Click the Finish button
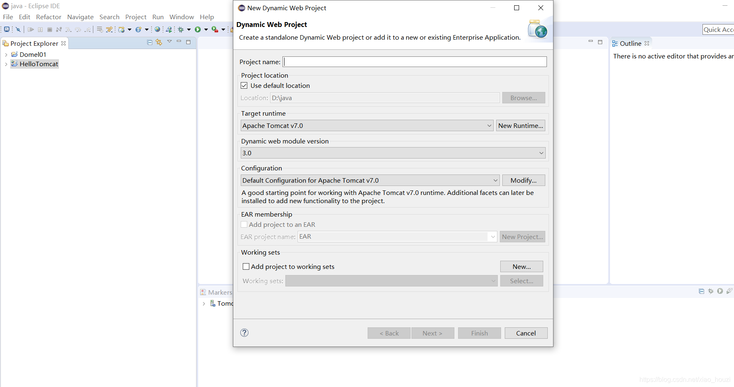734x387 pixels. click(479, 333)
